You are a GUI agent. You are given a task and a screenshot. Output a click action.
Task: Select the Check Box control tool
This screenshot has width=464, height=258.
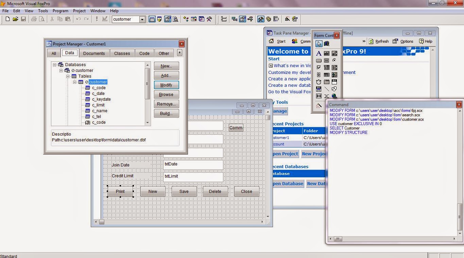(319, 68)
